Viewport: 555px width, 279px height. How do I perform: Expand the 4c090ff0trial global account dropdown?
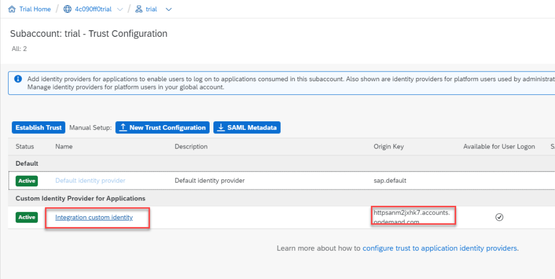click(x=120, y=9)
